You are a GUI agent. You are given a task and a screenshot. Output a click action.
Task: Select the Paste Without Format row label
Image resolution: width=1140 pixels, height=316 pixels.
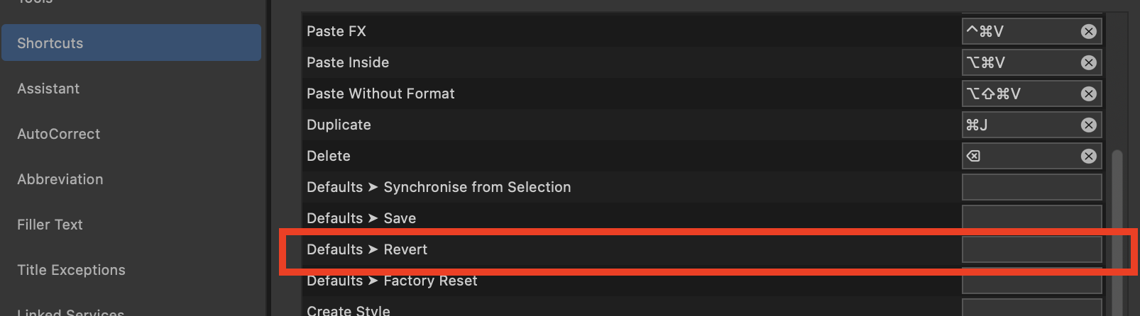380,94
